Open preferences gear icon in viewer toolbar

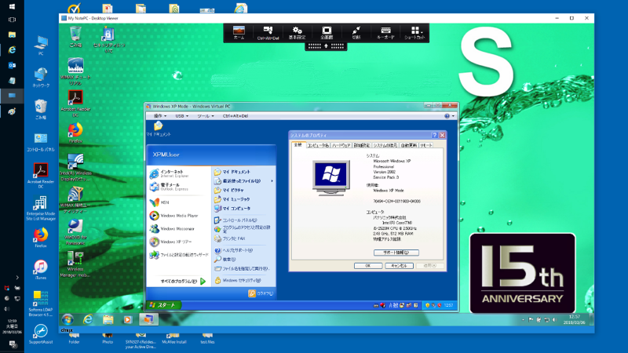297,31
